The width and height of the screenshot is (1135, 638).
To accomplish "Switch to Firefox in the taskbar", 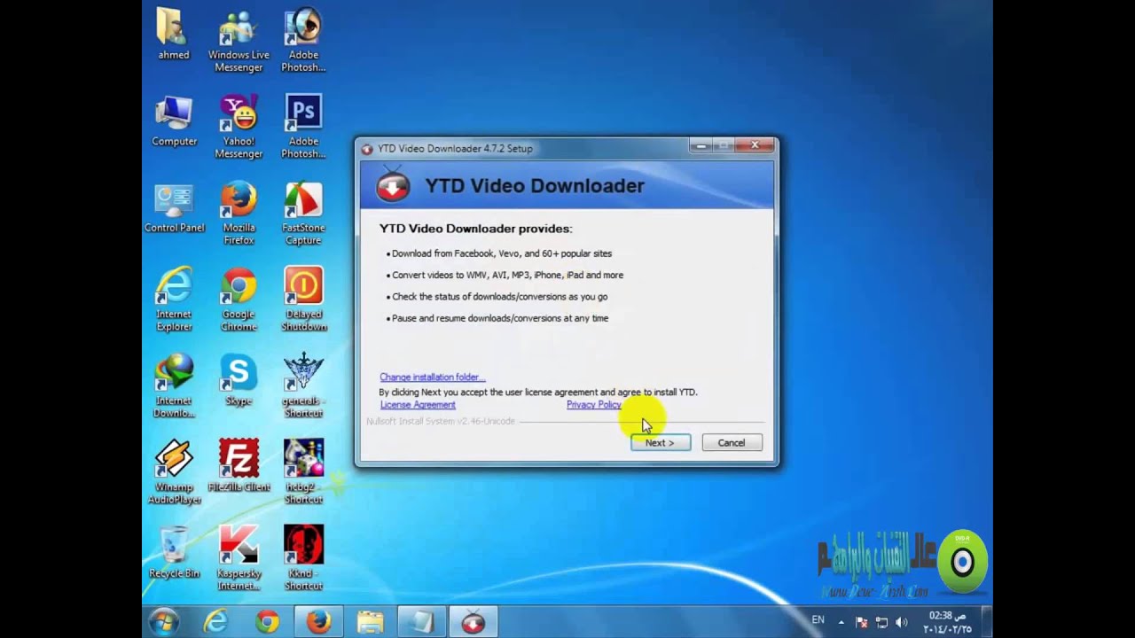I will coord(318,622).
